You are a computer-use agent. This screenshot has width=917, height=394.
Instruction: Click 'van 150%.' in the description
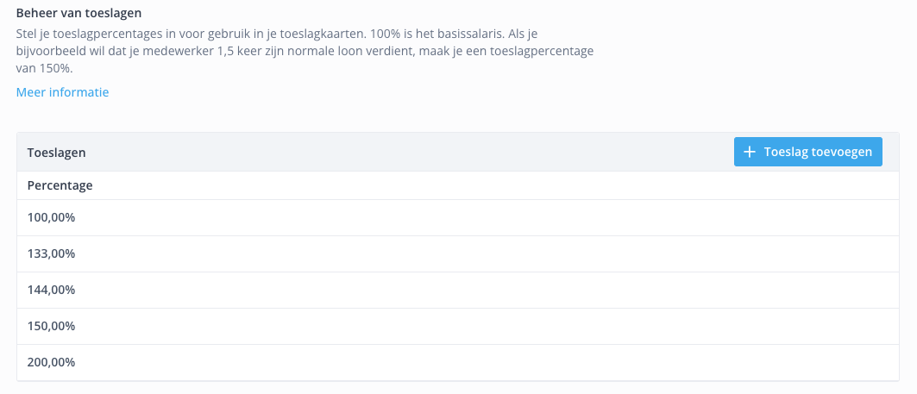(x=45, y=68)
